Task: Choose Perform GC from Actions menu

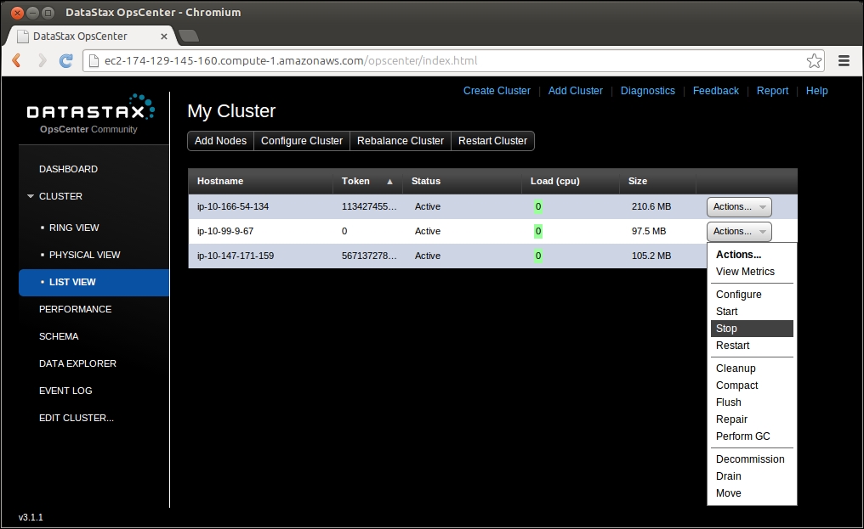Action: point(752,436)
